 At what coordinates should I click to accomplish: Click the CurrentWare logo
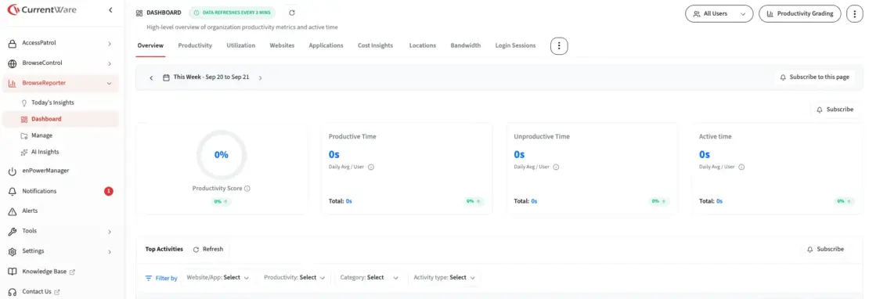[x=41, y=9]
